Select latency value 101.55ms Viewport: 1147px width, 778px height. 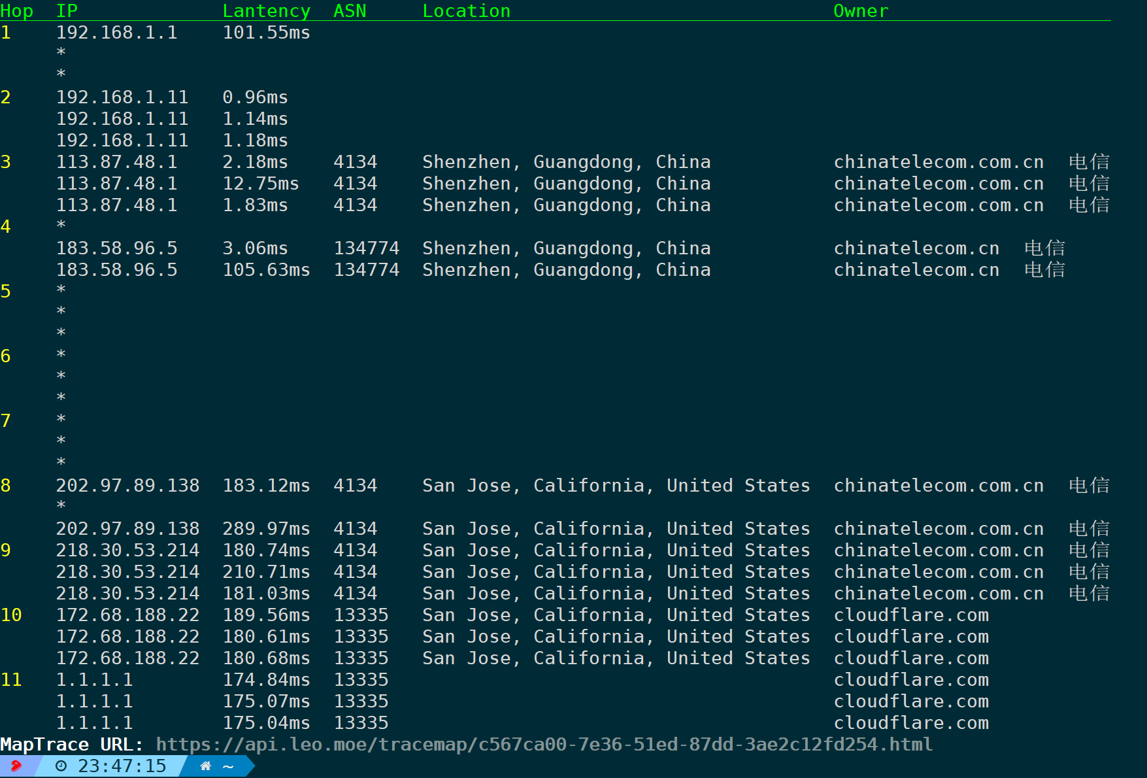267,33
